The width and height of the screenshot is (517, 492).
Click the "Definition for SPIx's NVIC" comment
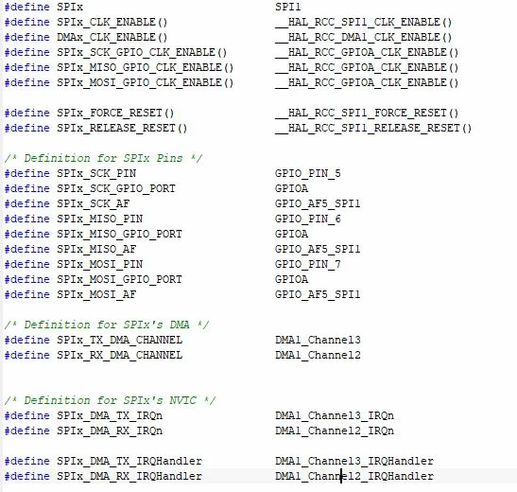111,400
